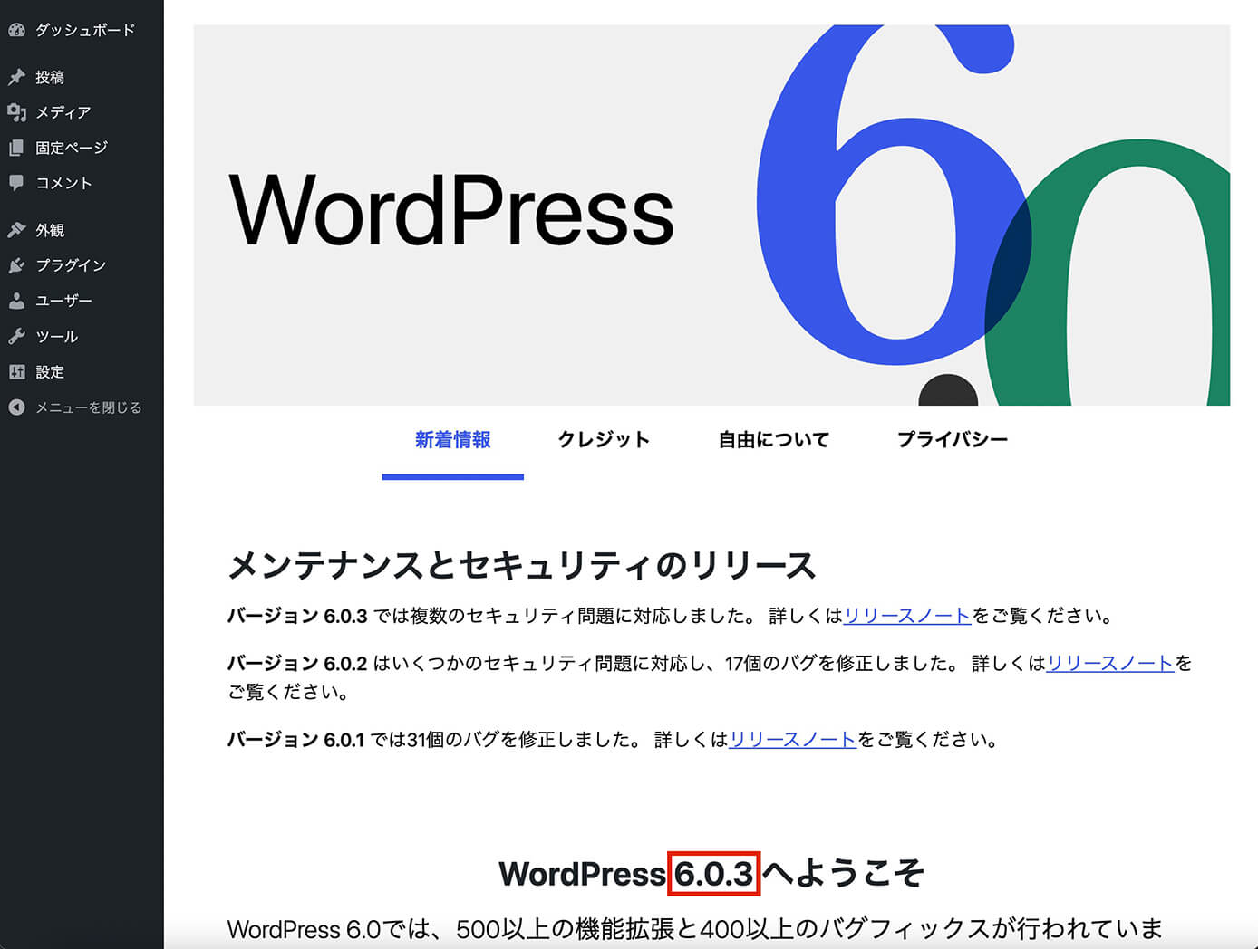The image size is (1258, 949).
Task: Switch to the プライバシー tab
Action: [953, 441]
